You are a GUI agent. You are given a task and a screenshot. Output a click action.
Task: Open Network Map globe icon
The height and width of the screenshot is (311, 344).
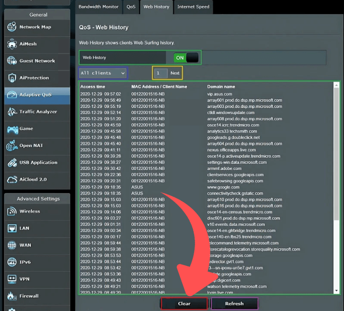[x=11, y=27]
